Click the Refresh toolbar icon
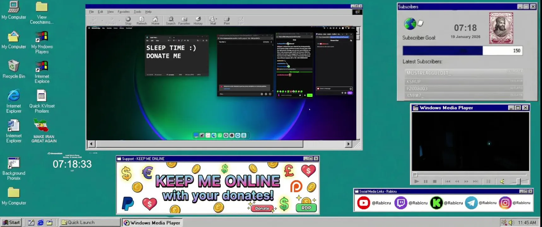This screenshot has width=542, height=227. tap(142, 21)
